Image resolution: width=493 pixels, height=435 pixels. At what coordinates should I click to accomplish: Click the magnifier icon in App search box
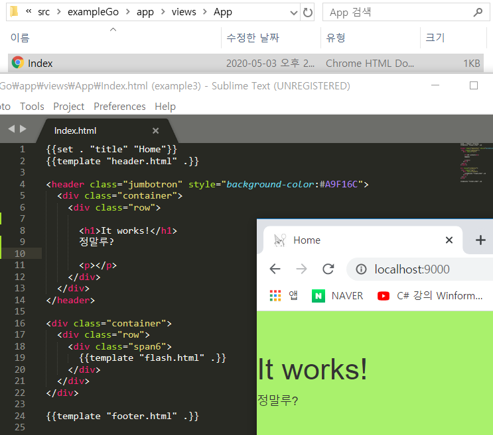pos(478,12)
